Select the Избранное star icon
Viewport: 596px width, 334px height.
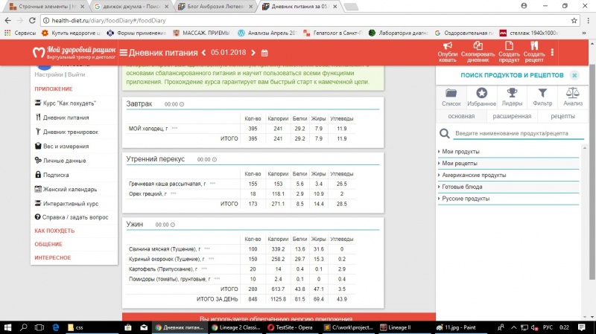point(483,93)
